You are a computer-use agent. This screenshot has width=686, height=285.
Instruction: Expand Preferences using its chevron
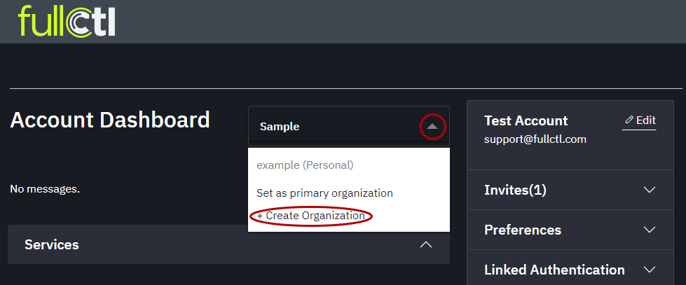click(649, 230)
